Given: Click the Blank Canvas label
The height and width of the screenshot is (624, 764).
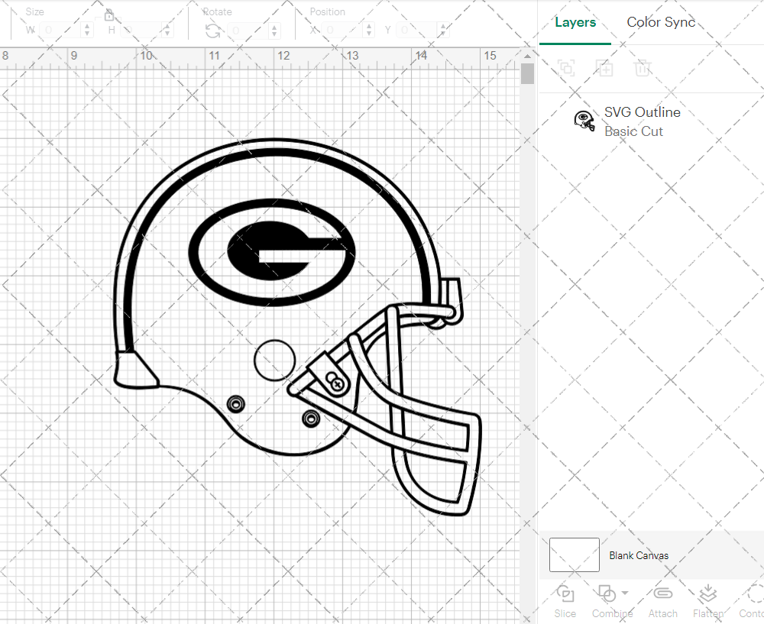Looking at the screenshot, I should tap(639, 555).
